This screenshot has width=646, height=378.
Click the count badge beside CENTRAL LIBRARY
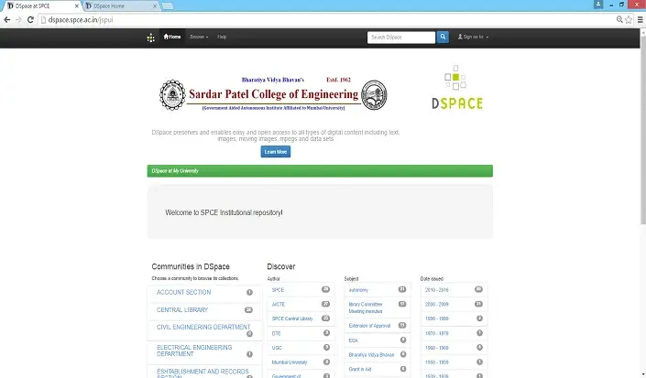(248, 309)
